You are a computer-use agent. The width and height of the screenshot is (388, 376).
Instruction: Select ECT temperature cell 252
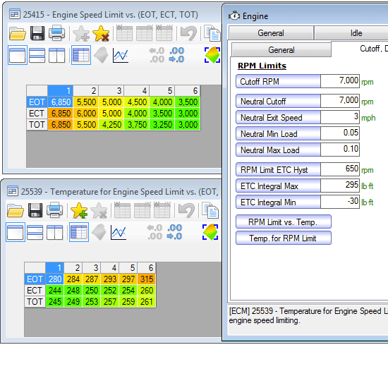[110, 291]
